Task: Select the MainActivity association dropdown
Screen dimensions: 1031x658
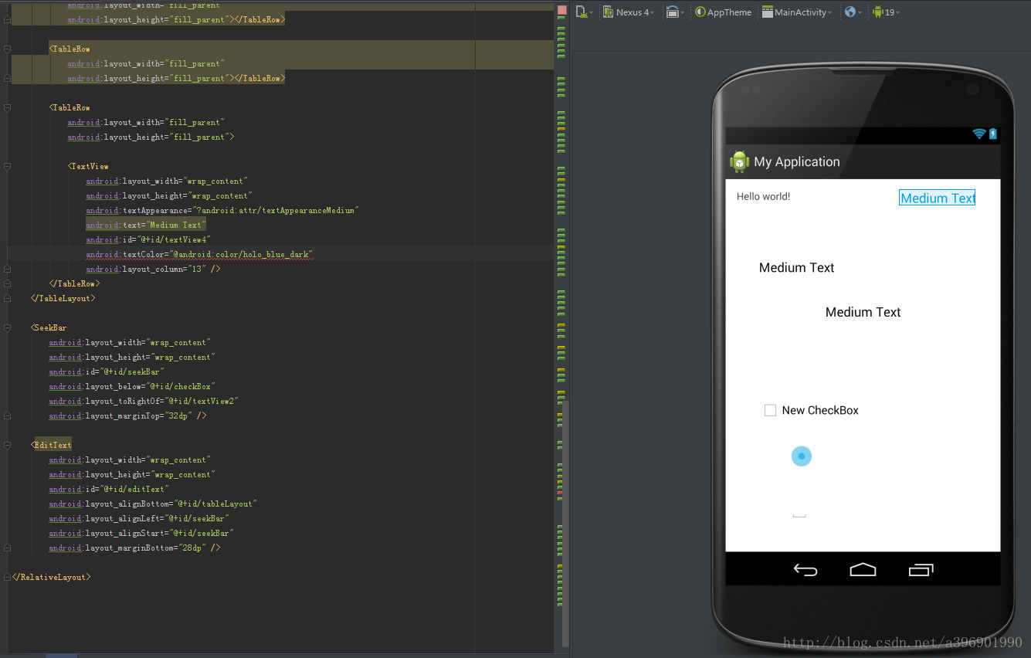Action: (x=796, y=12)
